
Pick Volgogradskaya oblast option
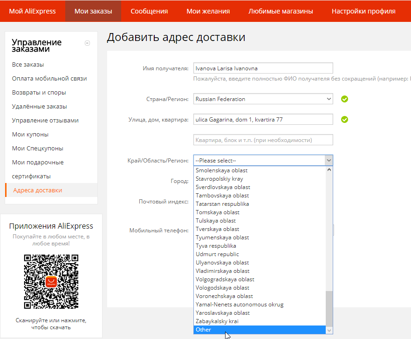[260, 279]
